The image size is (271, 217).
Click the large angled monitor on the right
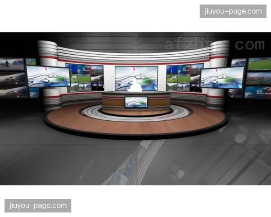point(222,77)
